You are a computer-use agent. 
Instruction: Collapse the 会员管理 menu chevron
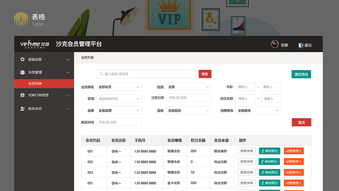pyautogui.click(x=68, y=72)
